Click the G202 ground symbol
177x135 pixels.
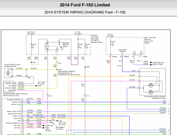coord(57,121)
